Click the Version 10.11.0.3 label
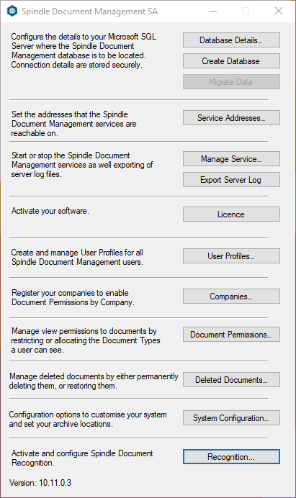The width and height of the screenshot is (296, 498). click(40, 483)
